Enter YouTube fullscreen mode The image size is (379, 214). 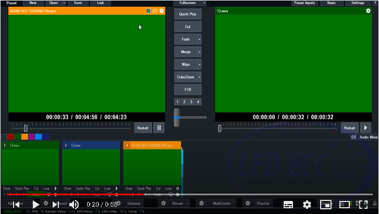tap(363, 204)
